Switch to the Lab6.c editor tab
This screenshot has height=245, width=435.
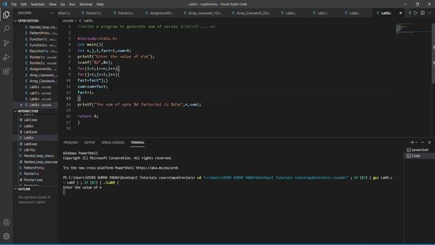pyautogui.click(x=290, y=13)
